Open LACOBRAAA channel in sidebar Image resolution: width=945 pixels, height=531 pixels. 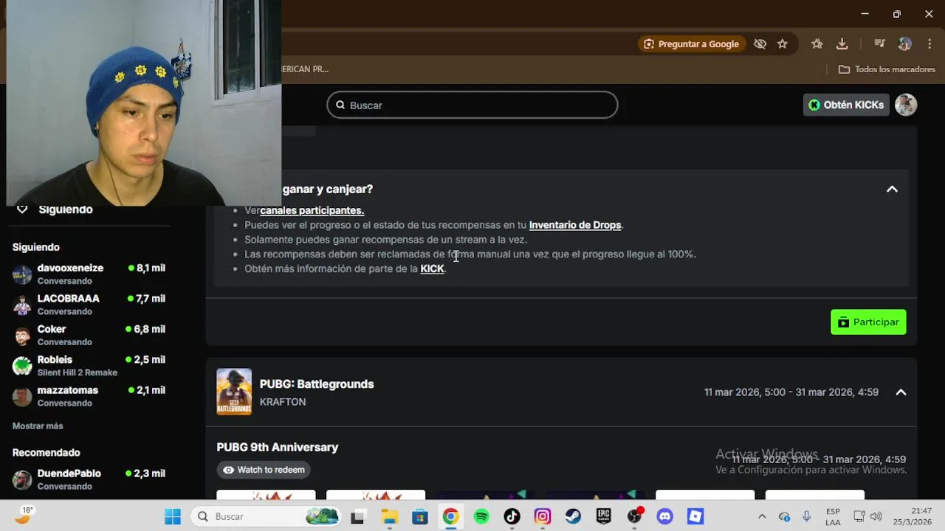[89, 305]
